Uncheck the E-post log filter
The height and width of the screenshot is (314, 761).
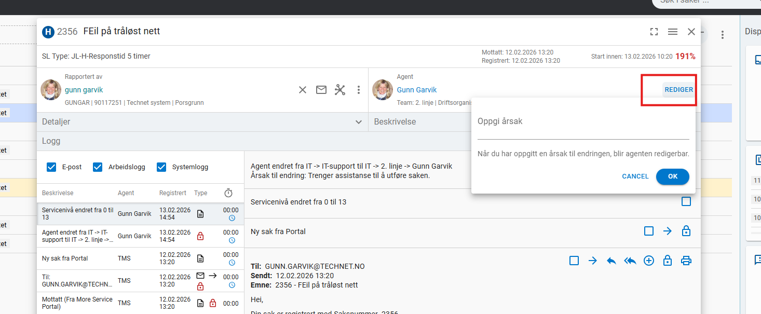pyautogui.click(x=51, y=167)
